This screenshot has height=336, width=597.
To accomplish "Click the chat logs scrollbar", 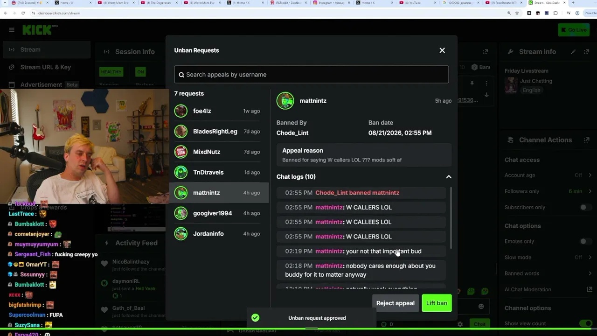I will click(x=451, y=218).
